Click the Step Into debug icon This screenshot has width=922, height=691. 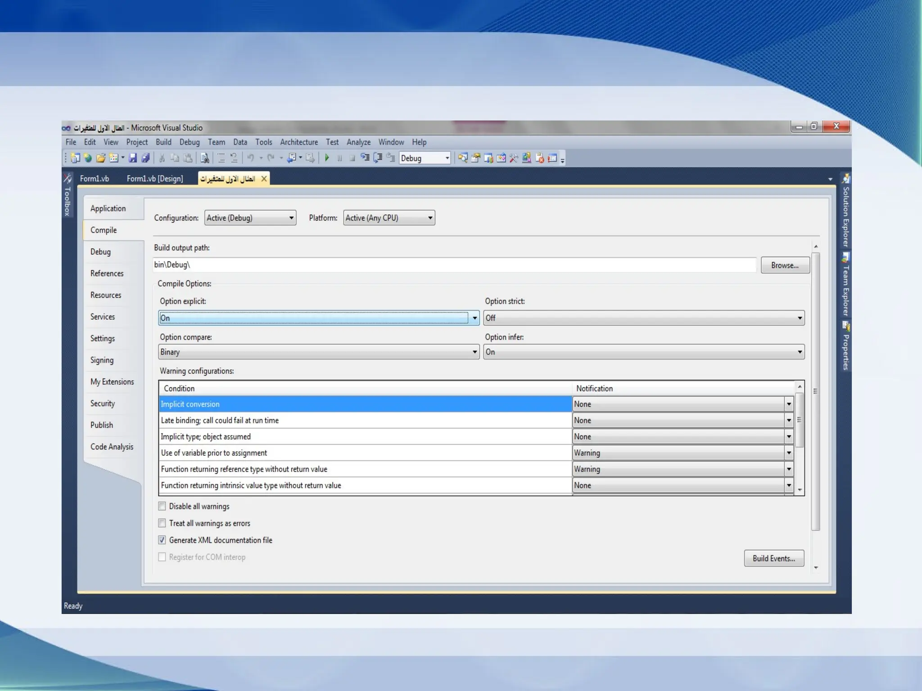click(x=365, y=158)
